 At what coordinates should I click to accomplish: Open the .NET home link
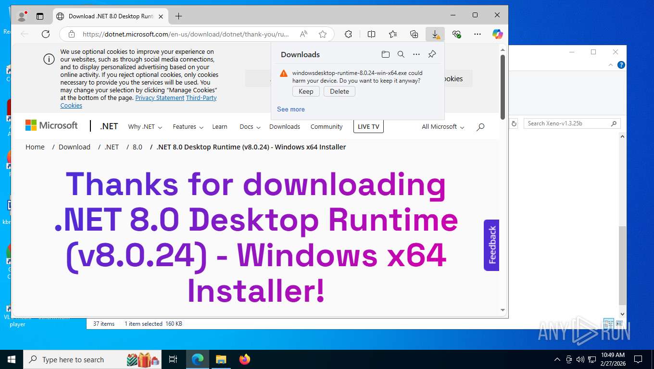(x=109, y=126)
